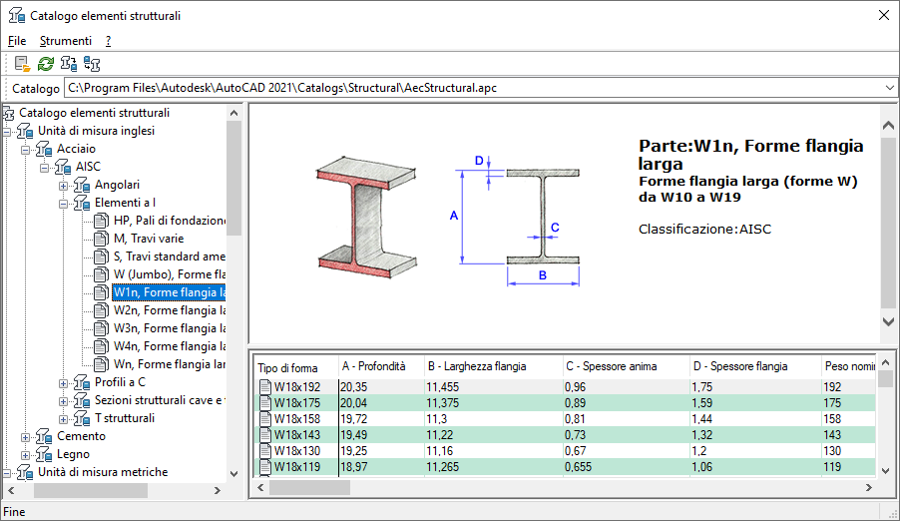Open the ? help menu
This screenshot has width=900, height=521.
(109, 41)
